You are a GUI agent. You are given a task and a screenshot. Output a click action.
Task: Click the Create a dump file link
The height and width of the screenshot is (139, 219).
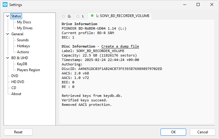120,46
